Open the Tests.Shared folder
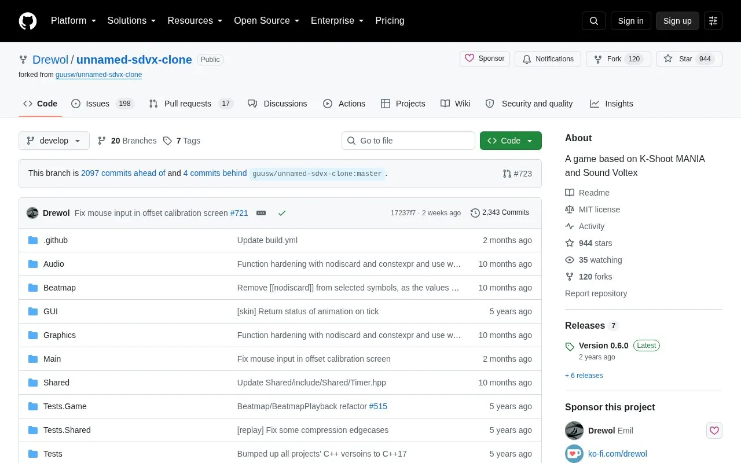The height and width of the screenshot is (463, 741). click(x=67, y=430)
